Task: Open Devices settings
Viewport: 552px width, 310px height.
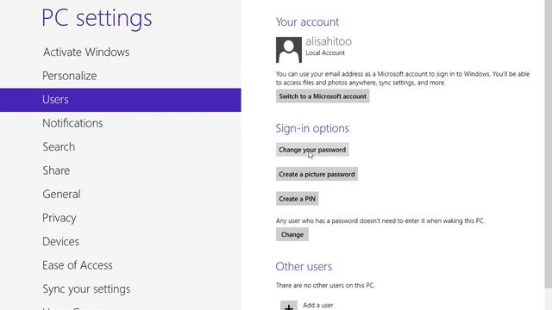Action: (x=60, y=241)
